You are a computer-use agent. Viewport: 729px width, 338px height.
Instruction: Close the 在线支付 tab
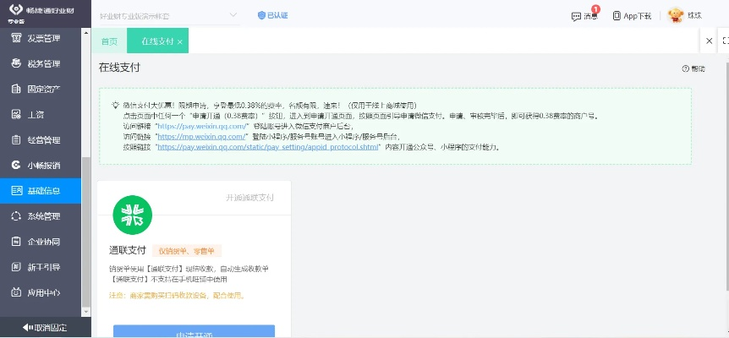click(180, 41)
